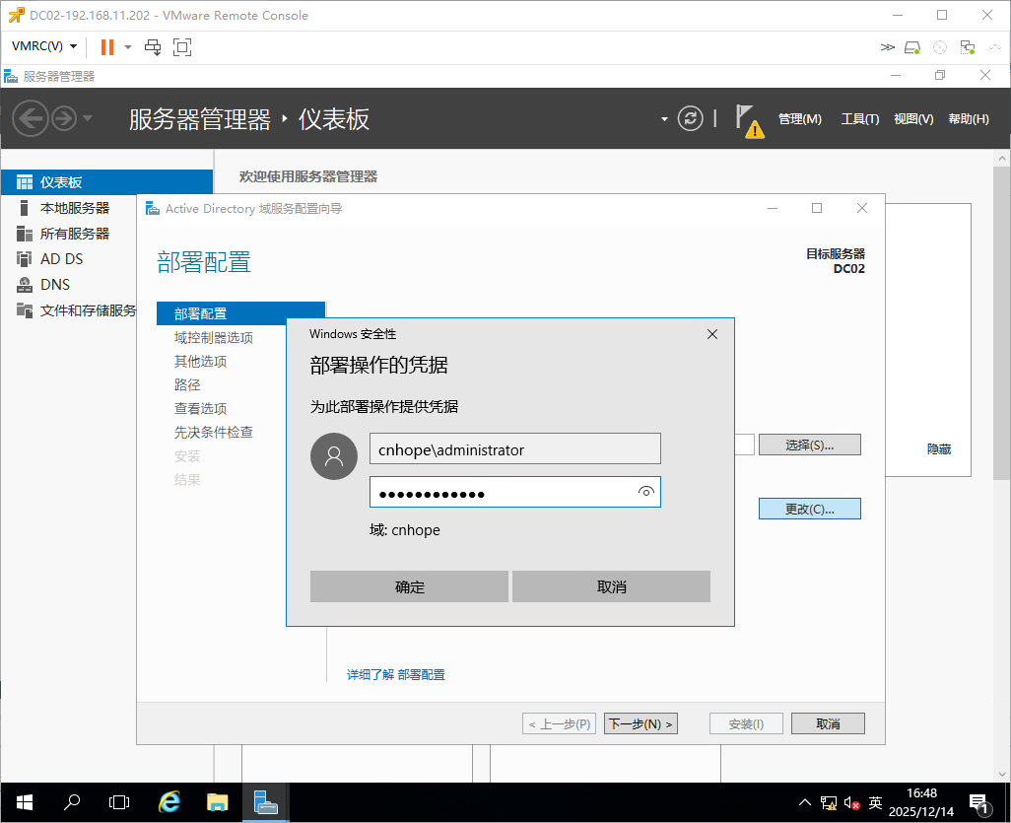The height and width of the screenshot is (823, 1011).
Task: Select 域控制器选项 wizard step
Action: click(x=214, y=338)
